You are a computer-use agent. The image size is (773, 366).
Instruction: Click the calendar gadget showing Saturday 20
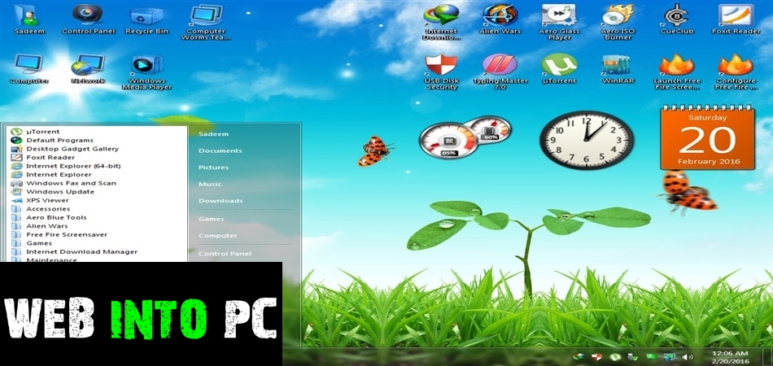(707, 137)
